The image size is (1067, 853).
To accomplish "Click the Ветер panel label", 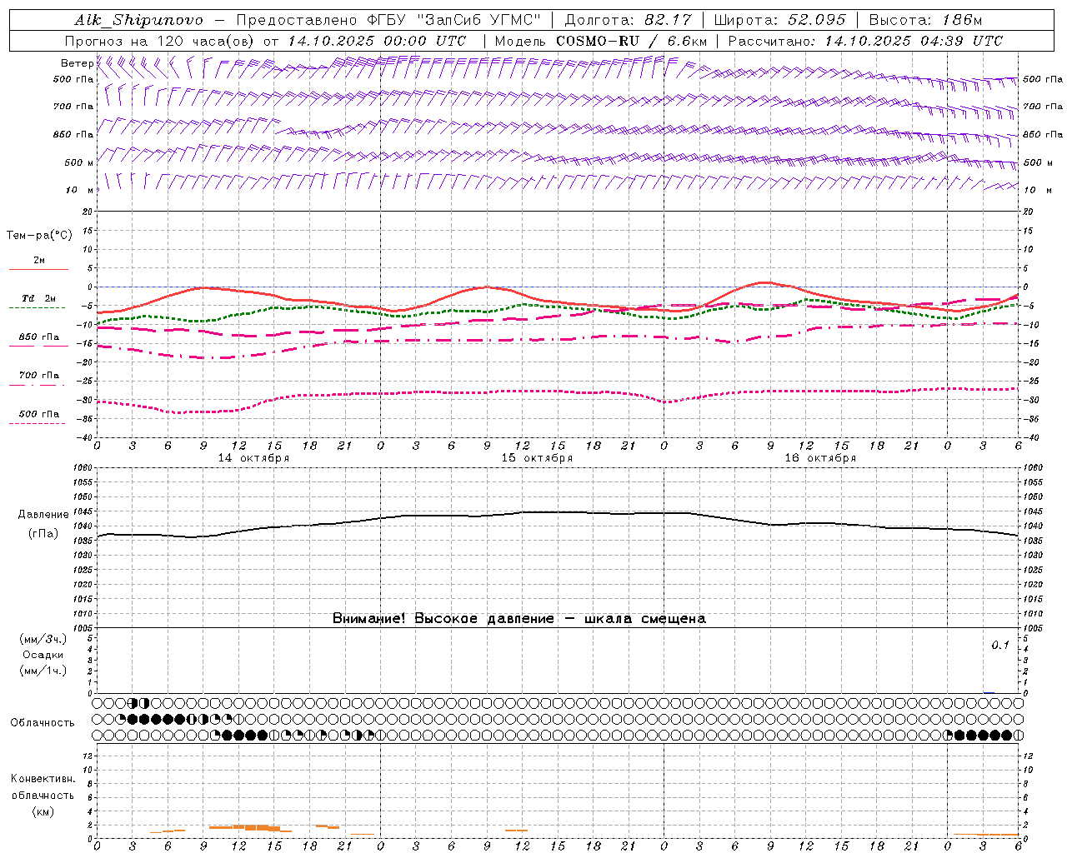I will pyautogui.click(x=77, y=63).
